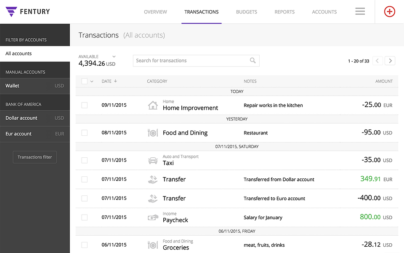
Task: Open the Overview tab
Action: click(x=155, y=12)
